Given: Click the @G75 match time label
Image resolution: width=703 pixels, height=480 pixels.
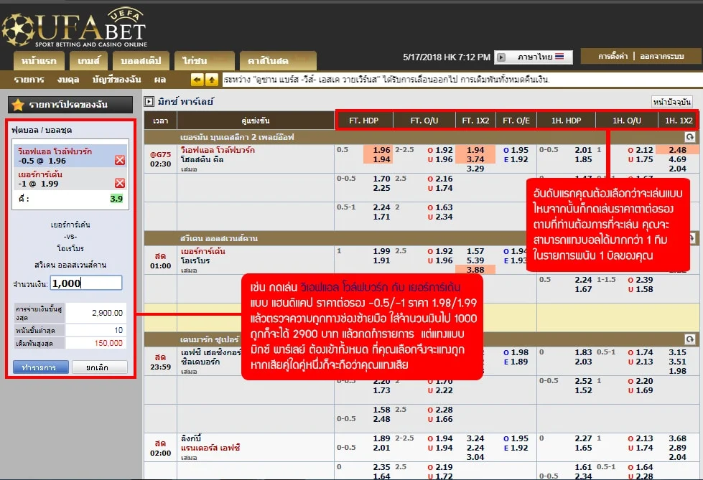Looking at the screenshot, I should coord(161,155).
